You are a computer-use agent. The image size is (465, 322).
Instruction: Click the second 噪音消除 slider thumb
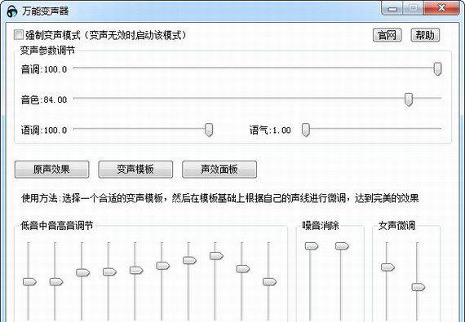click(x=342, y=245)
